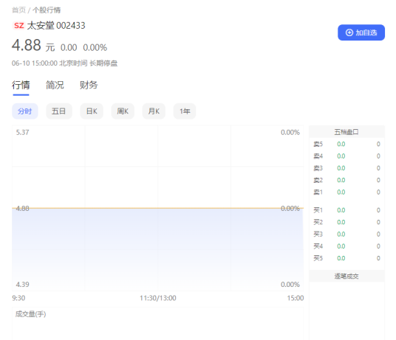
Task: Click the 卖2 order book row
Action: tap(346, 180)
